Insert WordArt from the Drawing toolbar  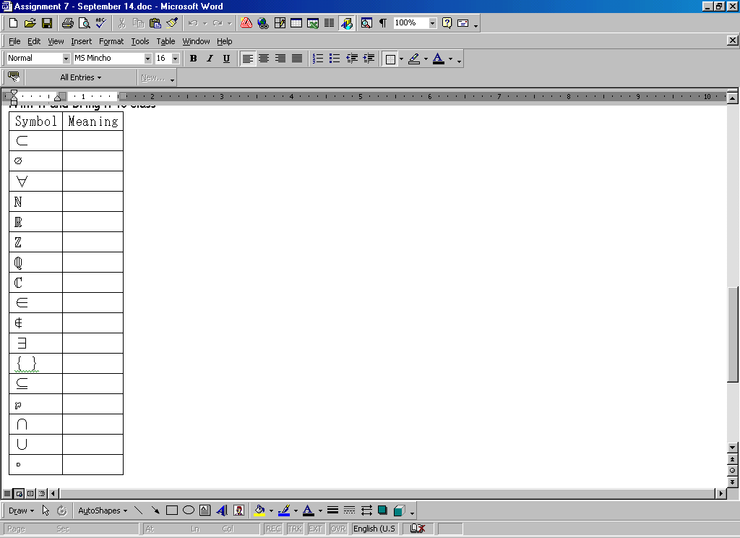(222, 511)
